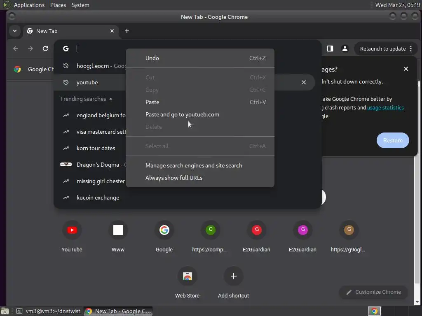Image resolution: width=422 pixels, height=316 pixels.
Task: Open the red E2Guardian shortcut
Action: coord(256,236)
